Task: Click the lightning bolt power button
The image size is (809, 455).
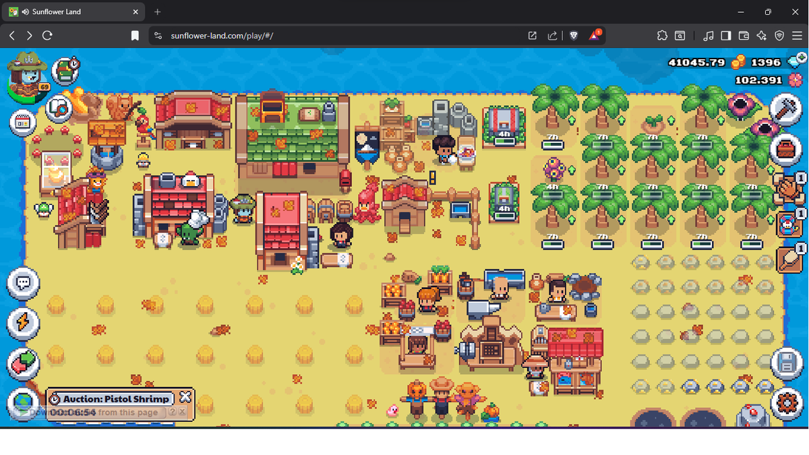Action: [x=23, y=323]
